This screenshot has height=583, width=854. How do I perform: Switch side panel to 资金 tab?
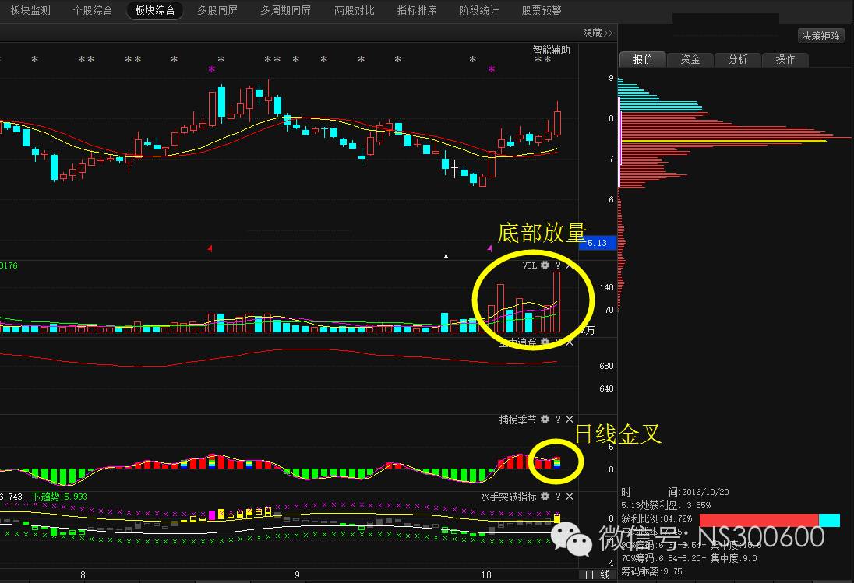coord(690,59)
